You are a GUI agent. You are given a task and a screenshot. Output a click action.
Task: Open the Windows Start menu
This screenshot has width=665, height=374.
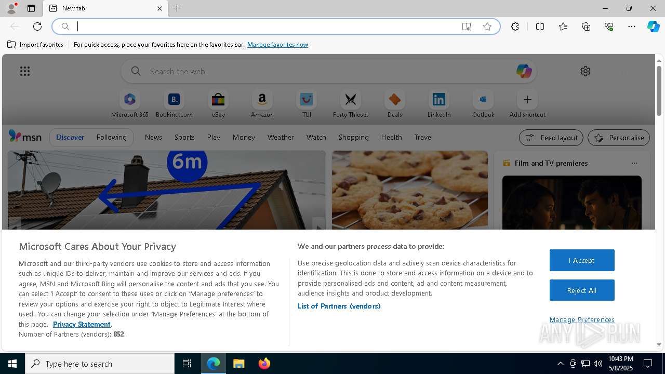pos(12,364)
